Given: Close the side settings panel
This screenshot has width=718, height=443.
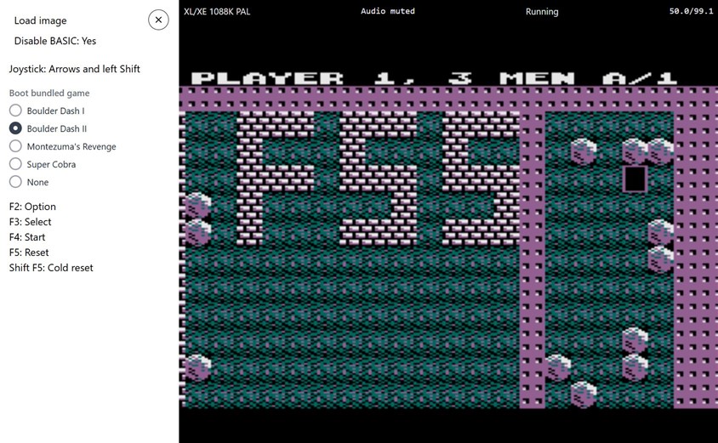Looking at the screenshot, I should (158, 20).
